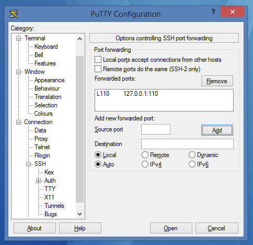The width and height of the screenshot is (253, 245).
Task: Remove the selected forwarded port
Action: (x=217, y=81)
